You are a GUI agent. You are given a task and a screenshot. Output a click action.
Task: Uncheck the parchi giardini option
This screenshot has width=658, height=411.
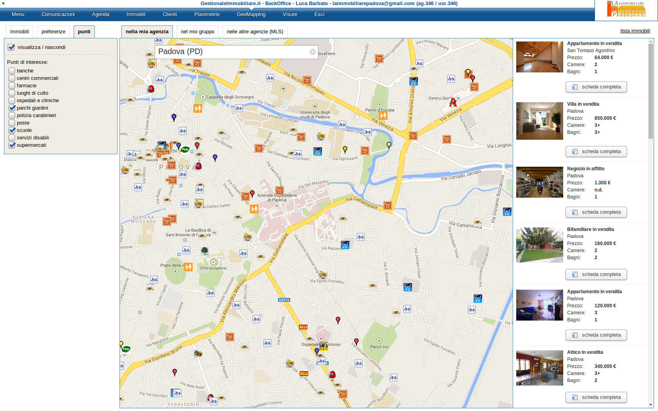(x=12, y=108)
